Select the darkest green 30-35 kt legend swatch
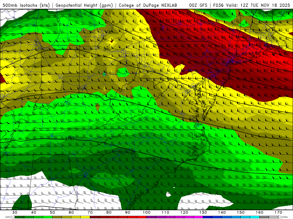This screenshot has height=219, width=293. pos(19,217)
